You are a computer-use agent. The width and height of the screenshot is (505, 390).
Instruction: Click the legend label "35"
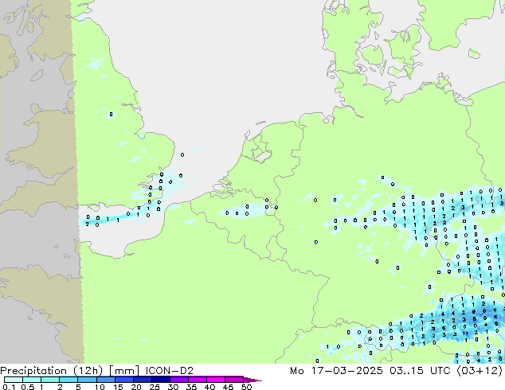[x=191, y=387]
